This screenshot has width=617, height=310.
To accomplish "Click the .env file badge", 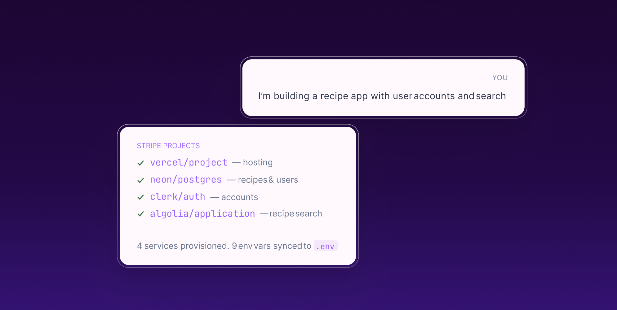I will pos(326,246).
